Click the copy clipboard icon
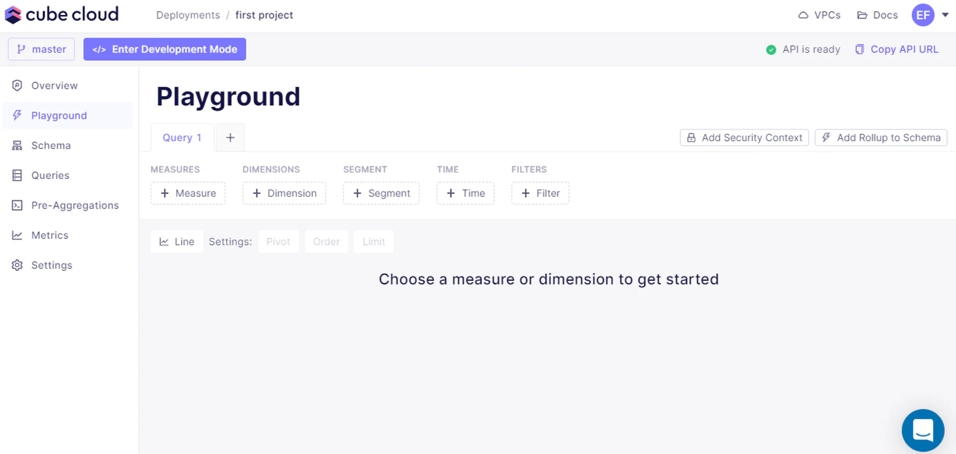 [x=860, y=50]
